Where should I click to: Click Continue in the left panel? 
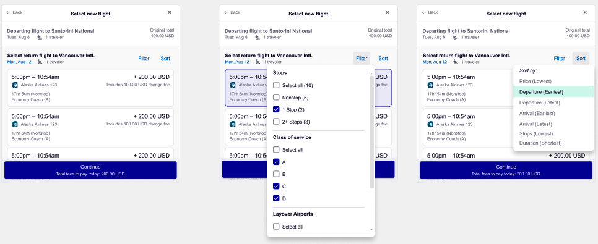point(90,170)
